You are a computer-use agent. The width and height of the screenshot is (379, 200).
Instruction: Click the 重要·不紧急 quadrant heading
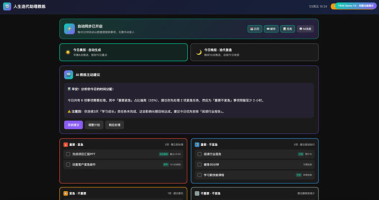(x=209, y=145)
